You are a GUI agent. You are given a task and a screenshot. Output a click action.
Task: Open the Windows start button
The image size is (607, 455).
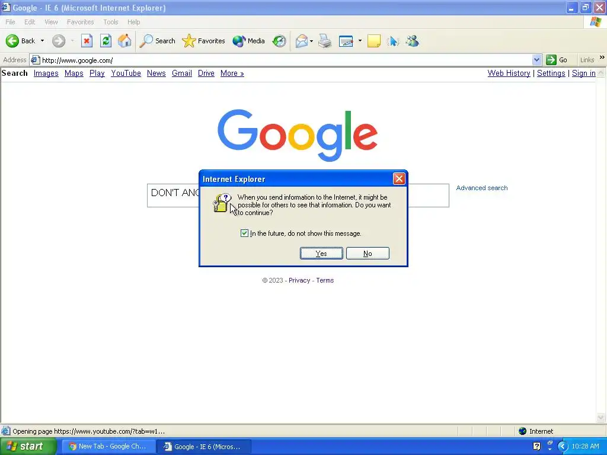pyautogui.click(x=28, y=446)
